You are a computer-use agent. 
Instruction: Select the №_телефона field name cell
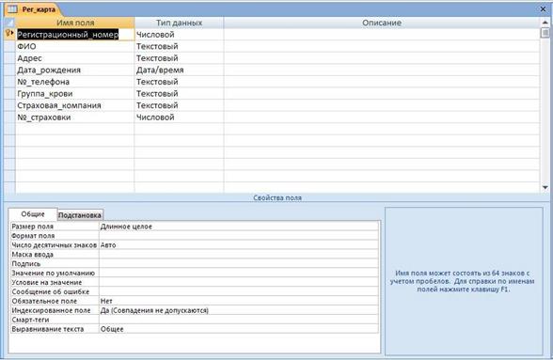pyautogui.click(x=75, y=82)
